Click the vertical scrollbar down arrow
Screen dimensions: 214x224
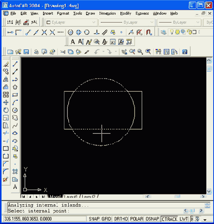[209, 191]
